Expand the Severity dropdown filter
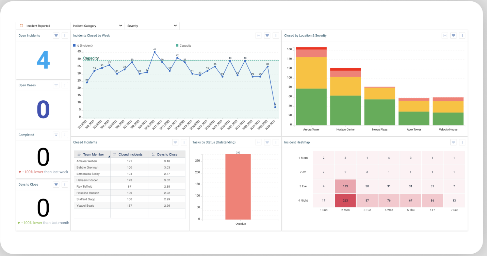This screenshot has width=487, height=256. pos(152,26)
